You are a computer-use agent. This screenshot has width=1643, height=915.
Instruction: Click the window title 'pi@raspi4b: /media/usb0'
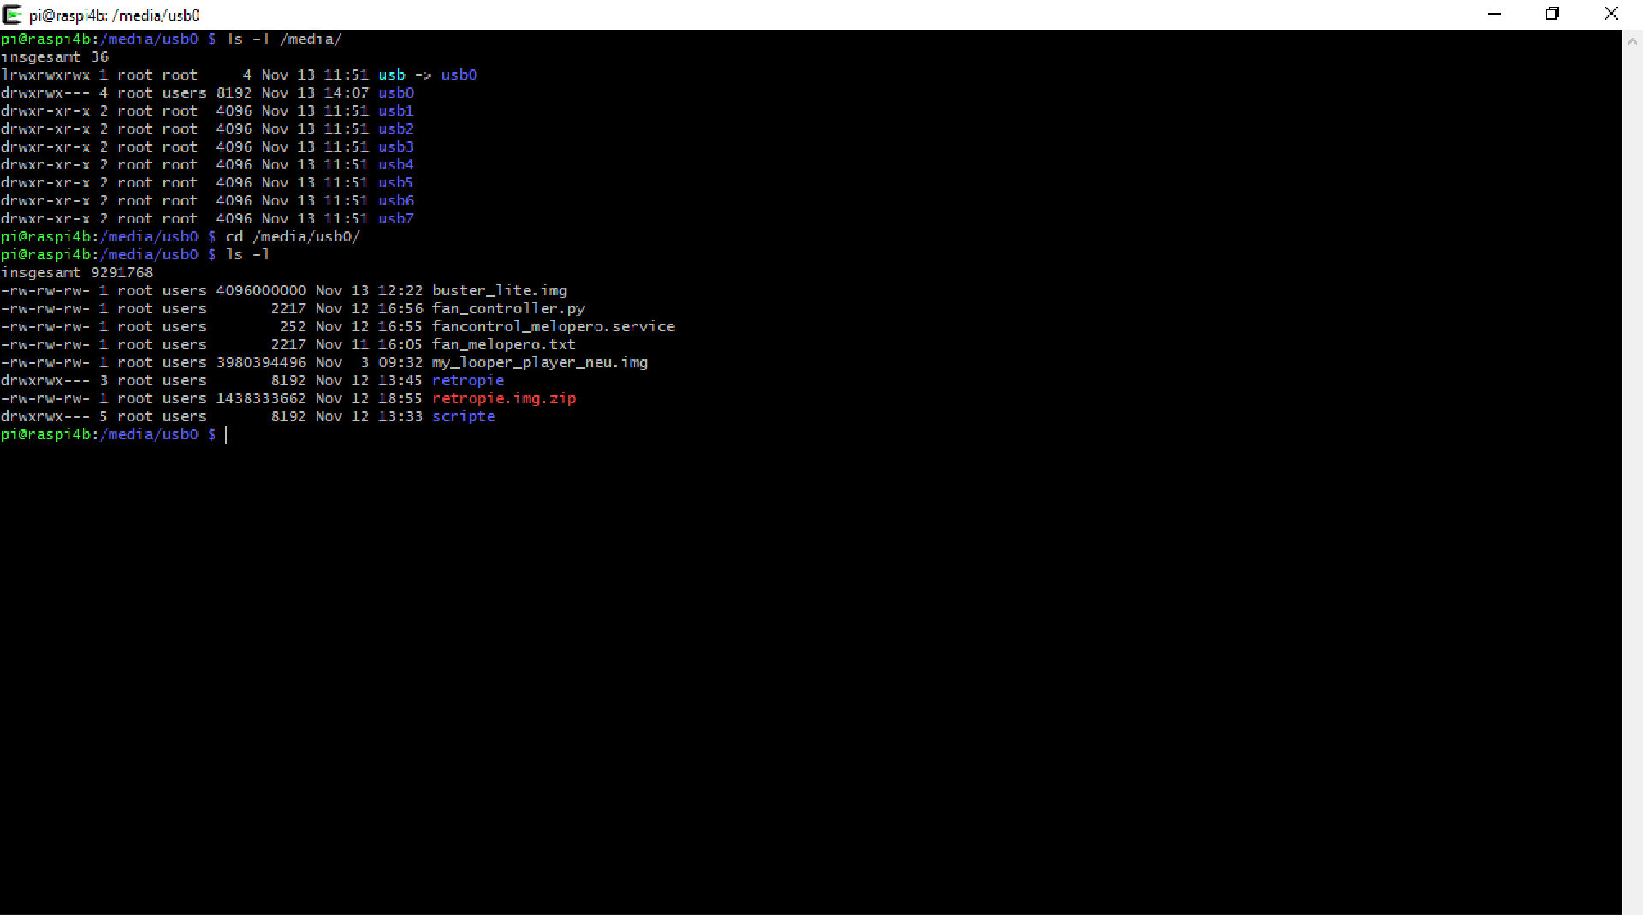[115, 15]
